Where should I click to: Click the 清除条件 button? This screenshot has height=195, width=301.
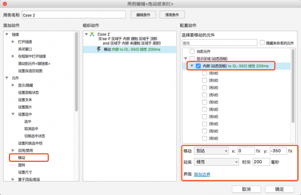pyautogui.click(x=172, y=15)
